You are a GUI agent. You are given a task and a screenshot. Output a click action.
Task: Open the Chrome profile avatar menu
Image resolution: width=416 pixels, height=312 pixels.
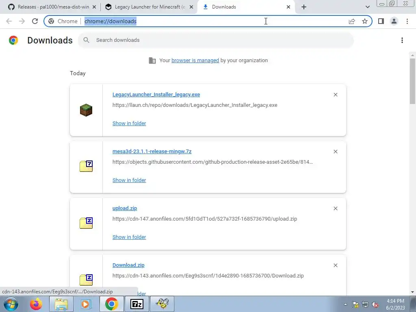pos(394,21)
